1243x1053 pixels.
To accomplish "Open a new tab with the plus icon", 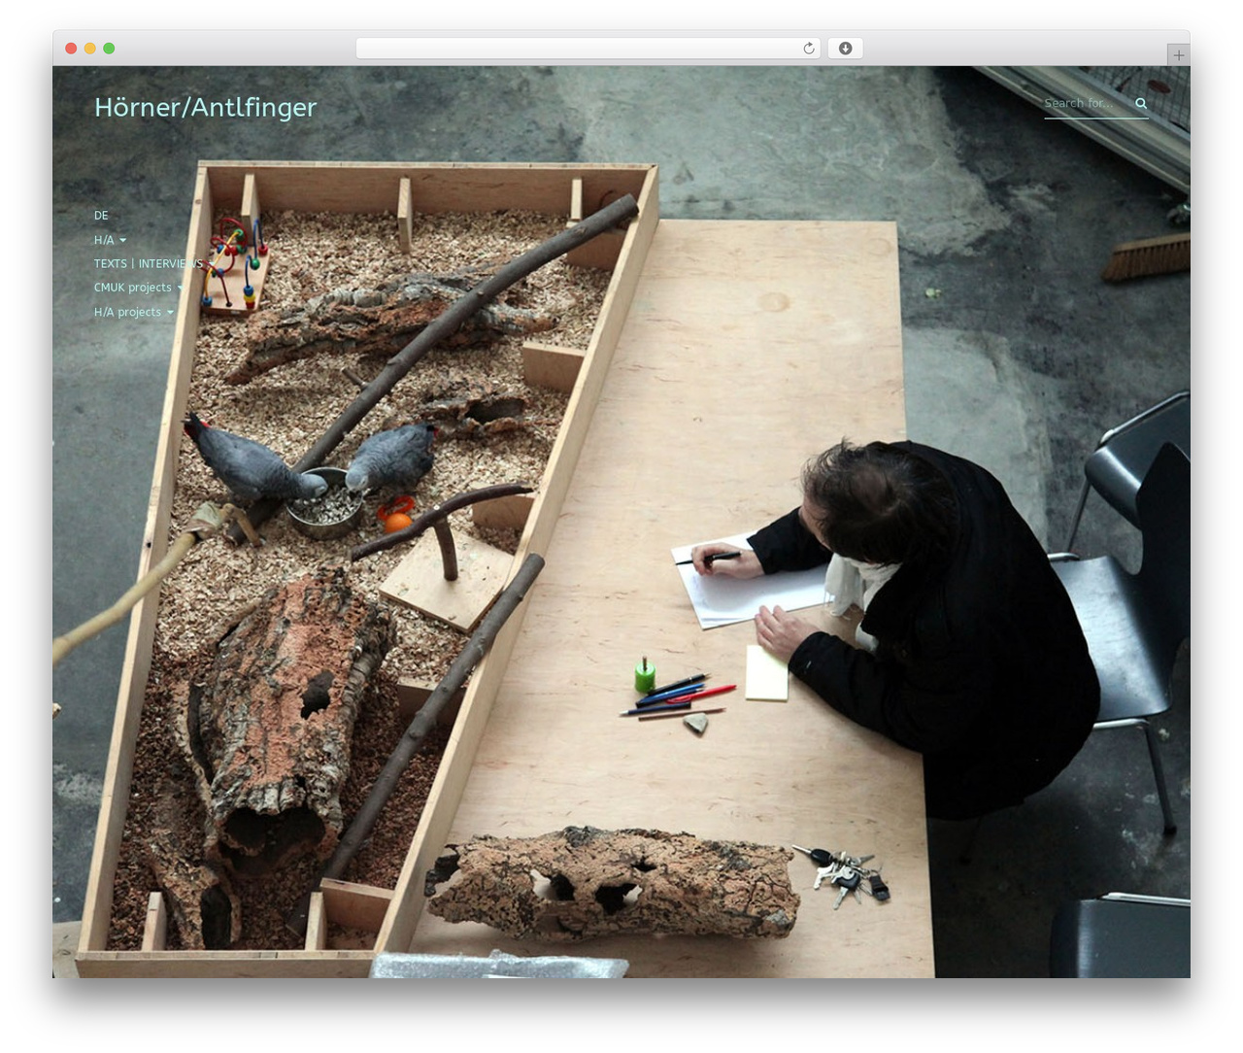I will click(1178, 55).
